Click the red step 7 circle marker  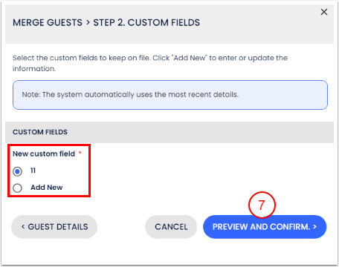point(262,205)
